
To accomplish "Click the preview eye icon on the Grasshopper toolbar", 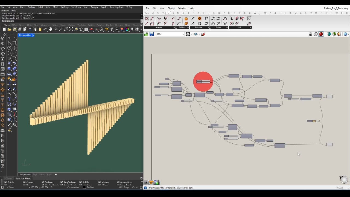I will pyautogui.click(x=196, y=34).
